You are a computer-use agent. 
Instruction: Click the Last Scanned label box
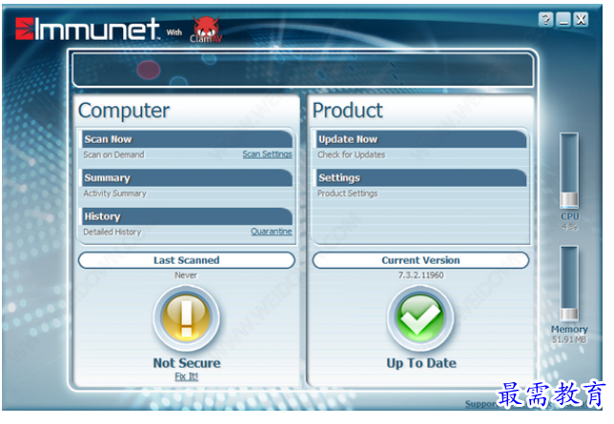(x=187, y=260)
